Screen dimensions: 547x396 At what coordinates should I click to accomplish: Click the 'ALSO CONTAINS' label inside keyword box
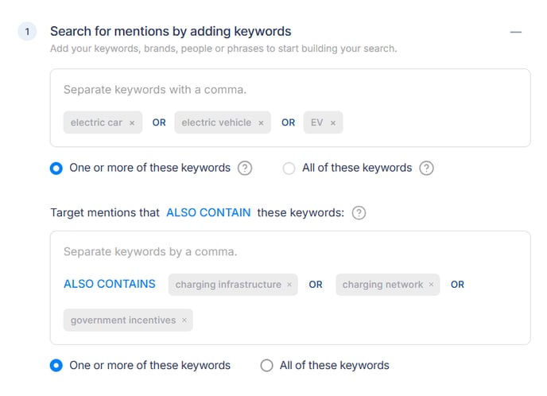tap(110, 284)
